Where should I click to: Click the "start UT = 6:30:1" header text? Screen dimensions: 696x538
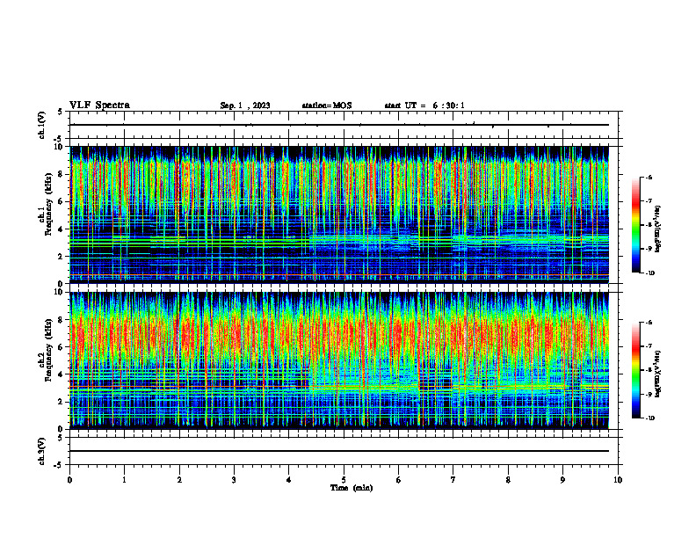424,105
